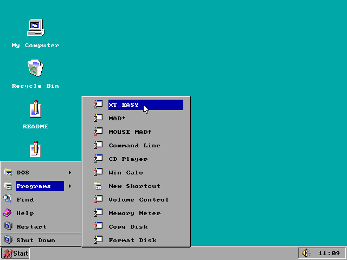The height and width of the screenshot is (260, 347).
Task: Click the Format Disk shortcut icon
Action: [98, 239]
